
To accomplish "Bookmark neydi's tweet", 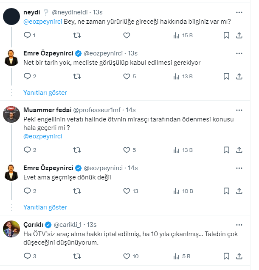I will tap(226, 36).
